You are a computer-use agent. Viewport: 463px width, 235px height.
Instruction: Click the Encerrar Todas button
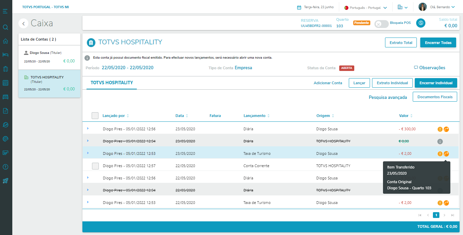coord(438,43)
